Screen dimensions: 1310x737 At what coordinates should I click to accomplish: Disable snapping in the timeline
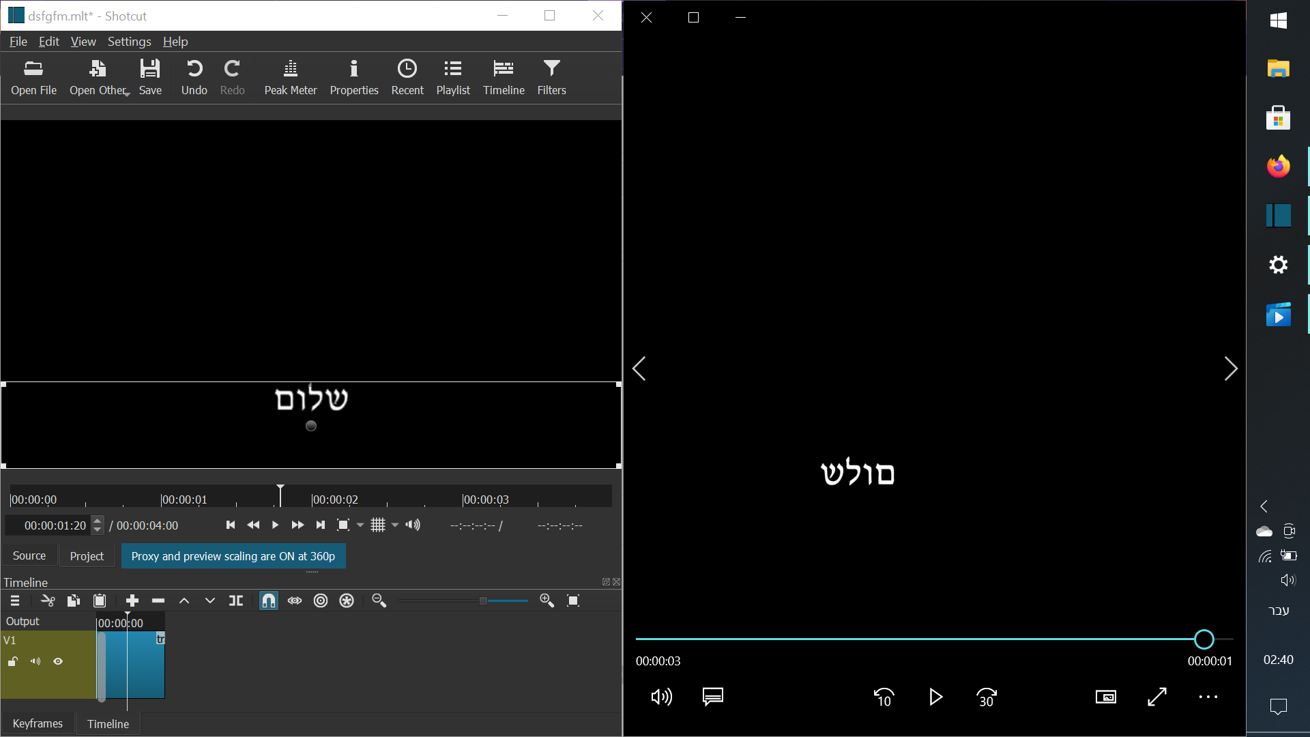pyautogui.click(x=268, y=601)
